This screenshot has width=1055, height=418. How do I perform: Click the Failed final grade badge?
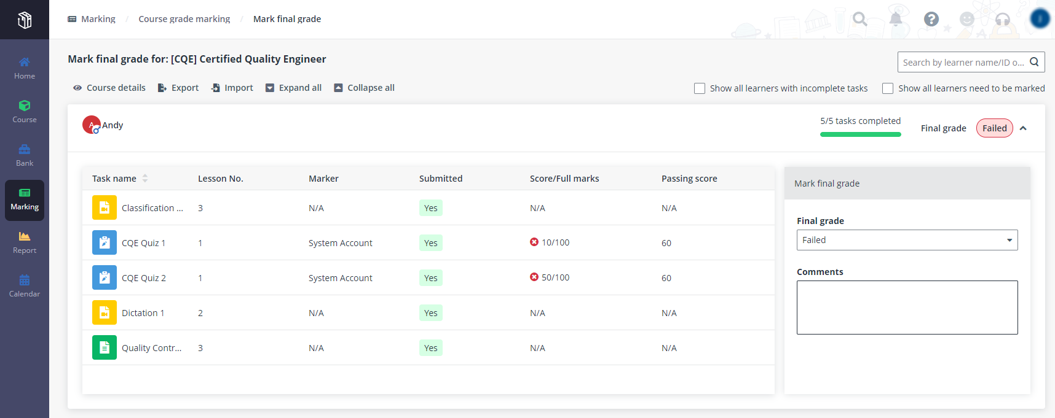coord(995,128)
